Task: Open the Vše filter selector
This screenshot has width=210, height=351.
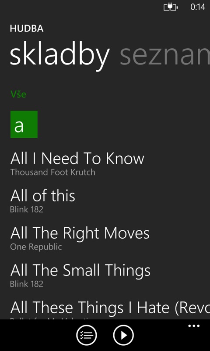Action: (18, 94)
